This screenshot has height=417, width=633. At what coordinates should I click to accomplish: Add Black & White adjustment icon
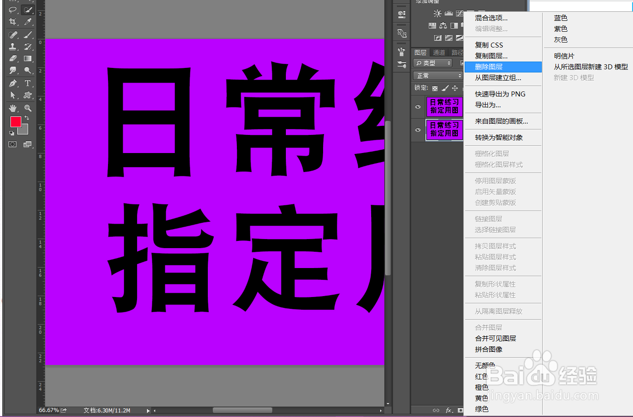click(x=454, y=26)
